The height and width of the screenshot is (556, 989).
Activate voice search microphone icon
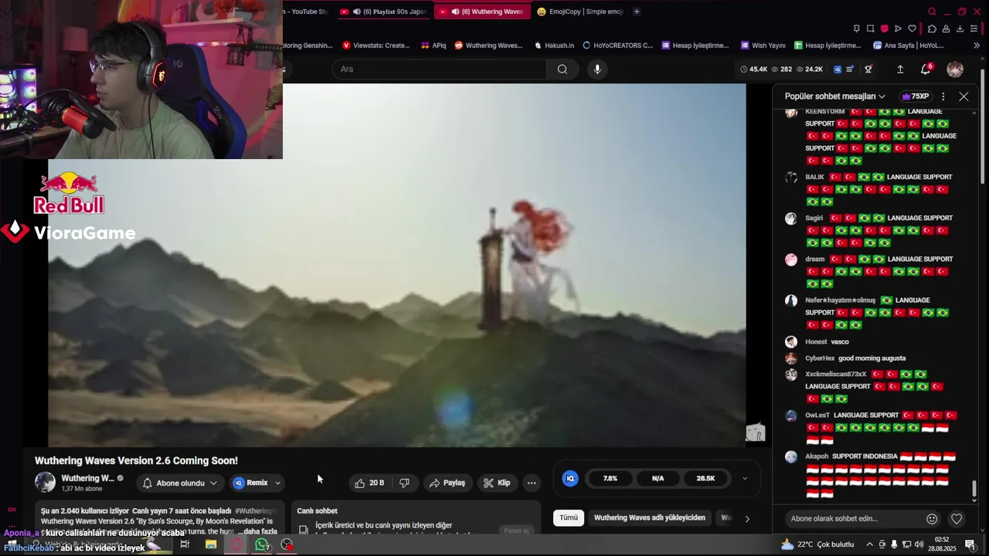coord(596,69)
